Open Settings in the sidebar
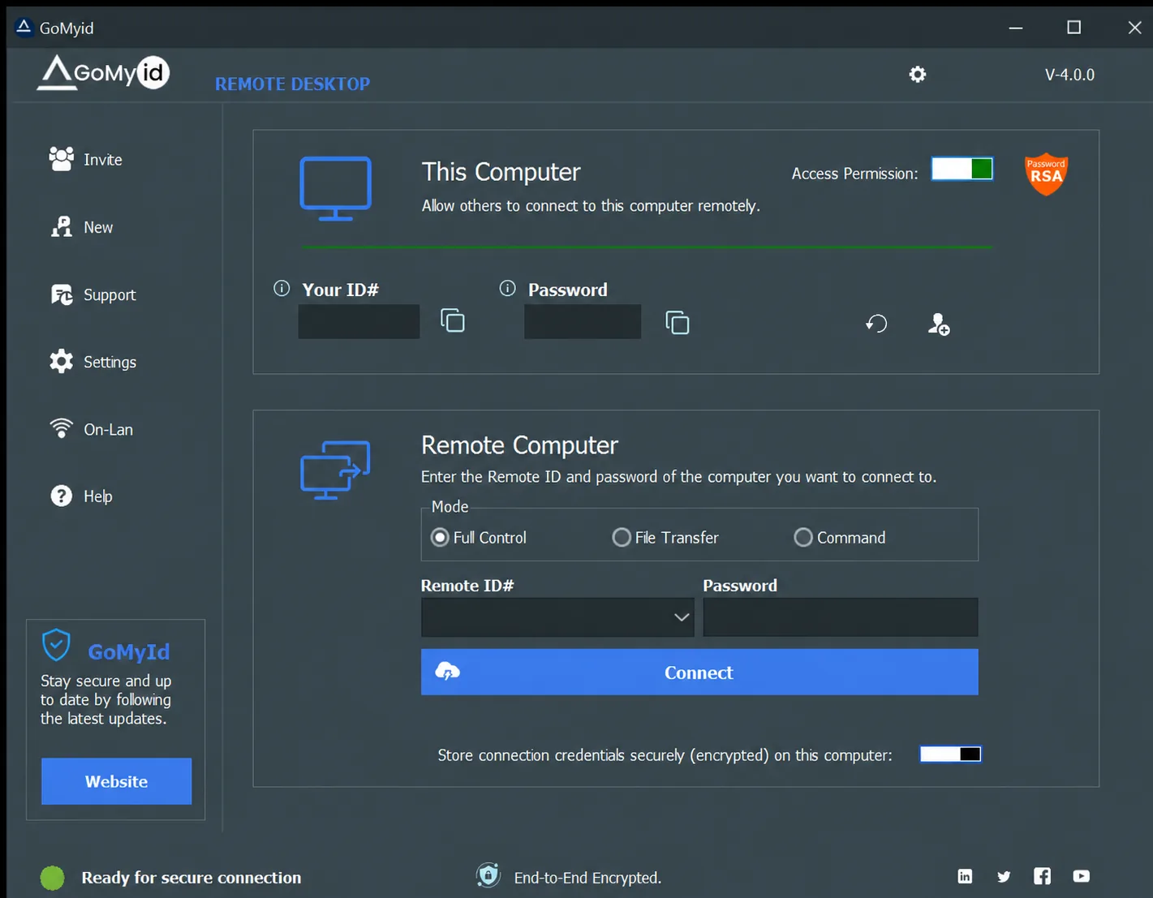1153x898 pixels. pyautogui.click(x=92, y=362)
